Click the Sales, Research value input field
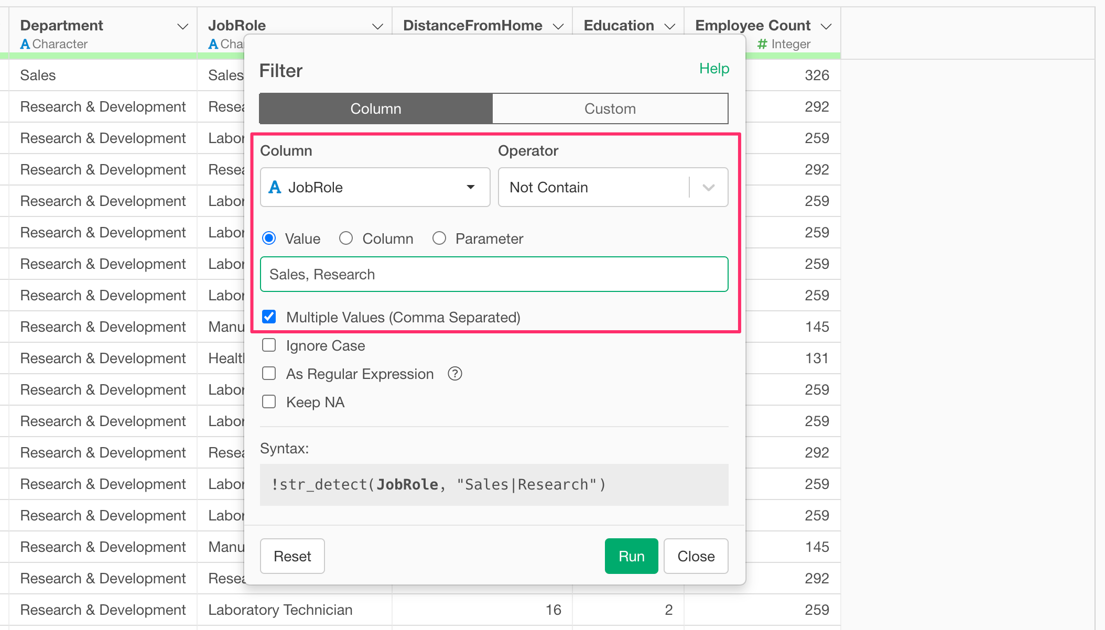Screen dimensions: 1105x630 click(494, 274)
